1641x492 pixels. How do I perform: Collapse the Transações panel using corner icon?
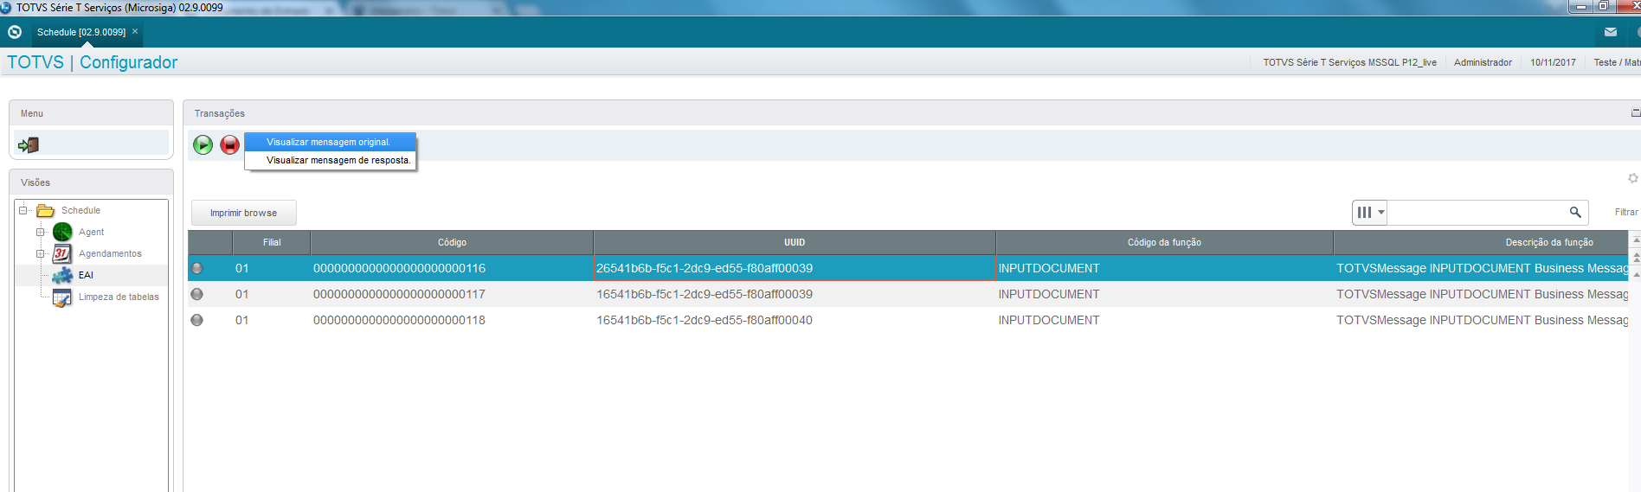tap(1636, 113)
